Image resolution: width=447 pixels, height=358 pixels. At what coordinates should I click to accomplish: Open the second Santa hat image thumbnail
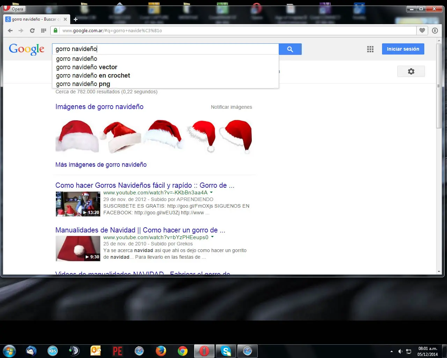point(120,136)
